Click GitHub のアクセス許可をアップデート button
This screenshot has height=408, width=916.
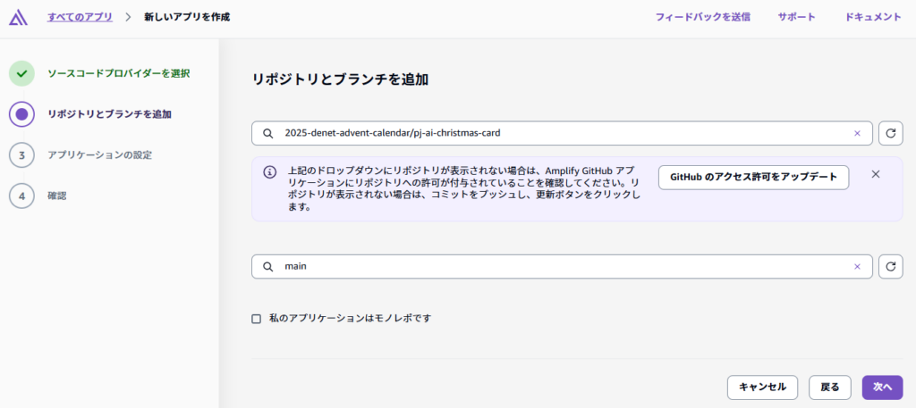753,177
